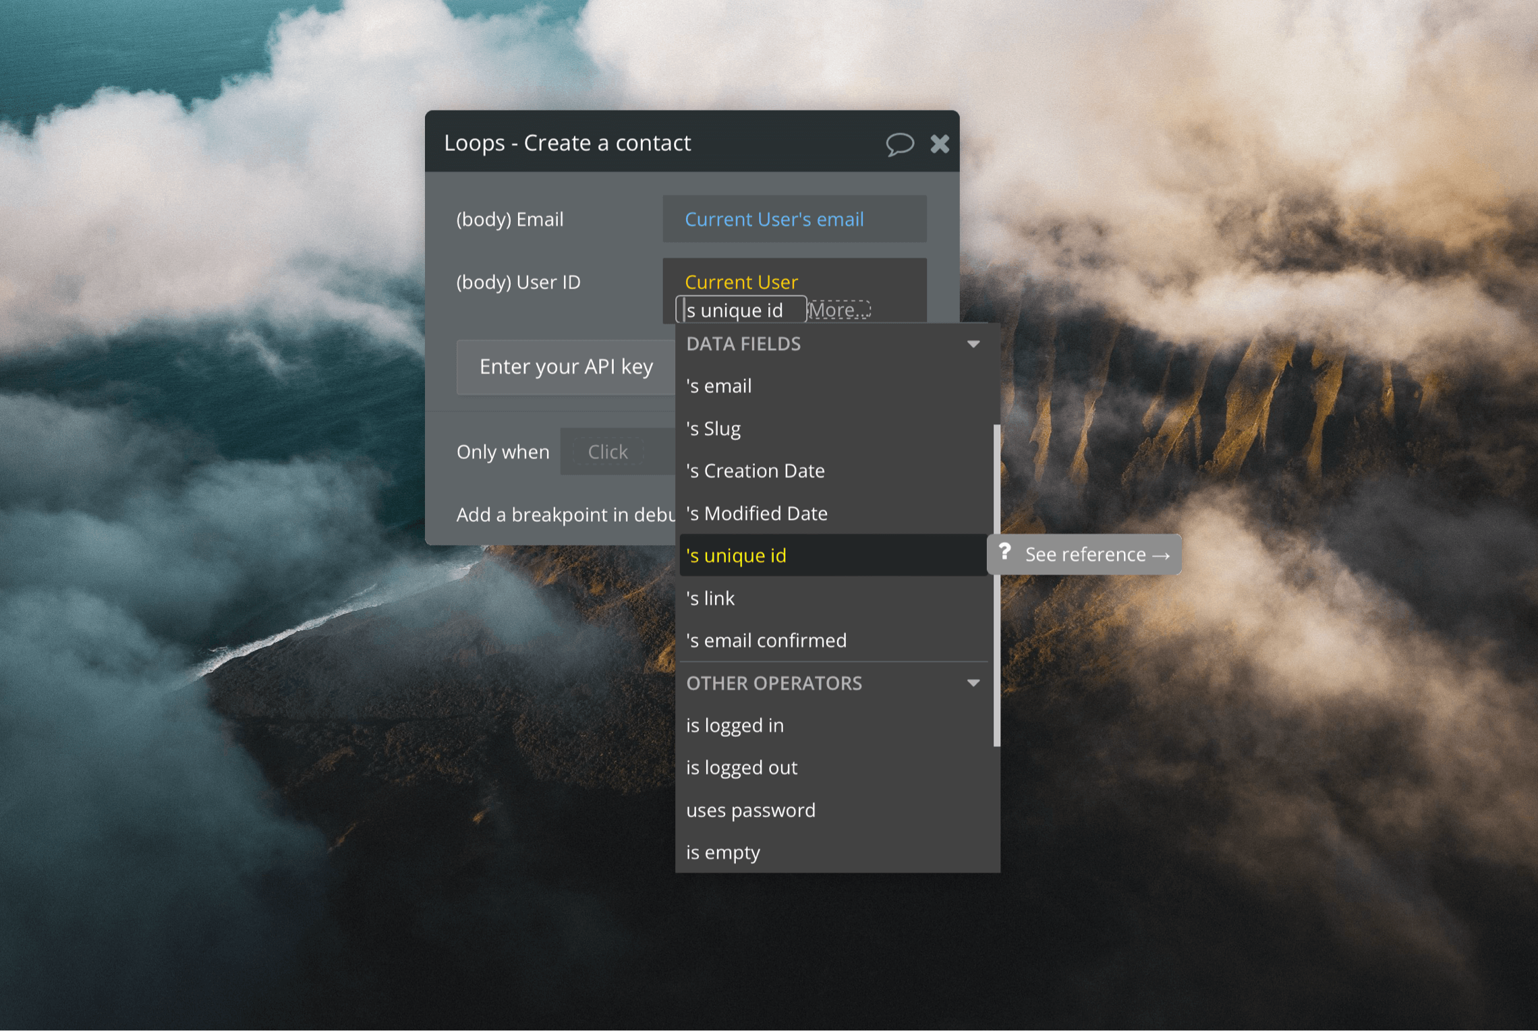The width and height of the screenshot is (1538, 1031).
Task: Click the dropdown list scrollbar
Action: pos(996,585)
